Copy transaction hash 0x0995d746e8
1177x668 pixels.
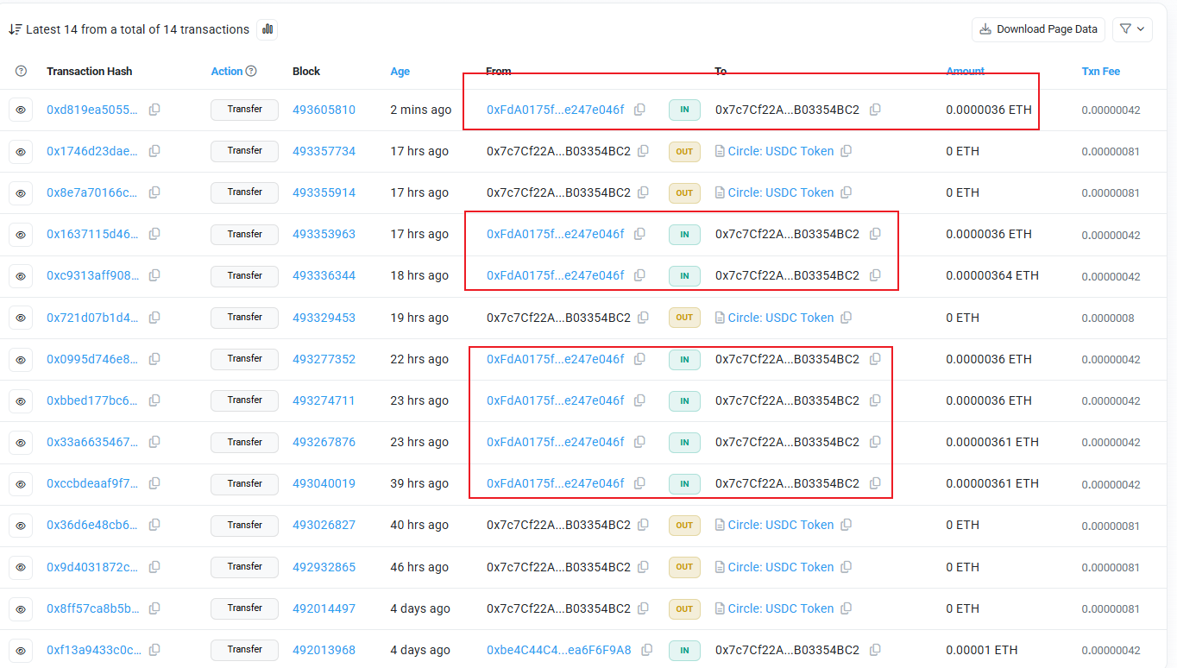[x=154, y=359]
